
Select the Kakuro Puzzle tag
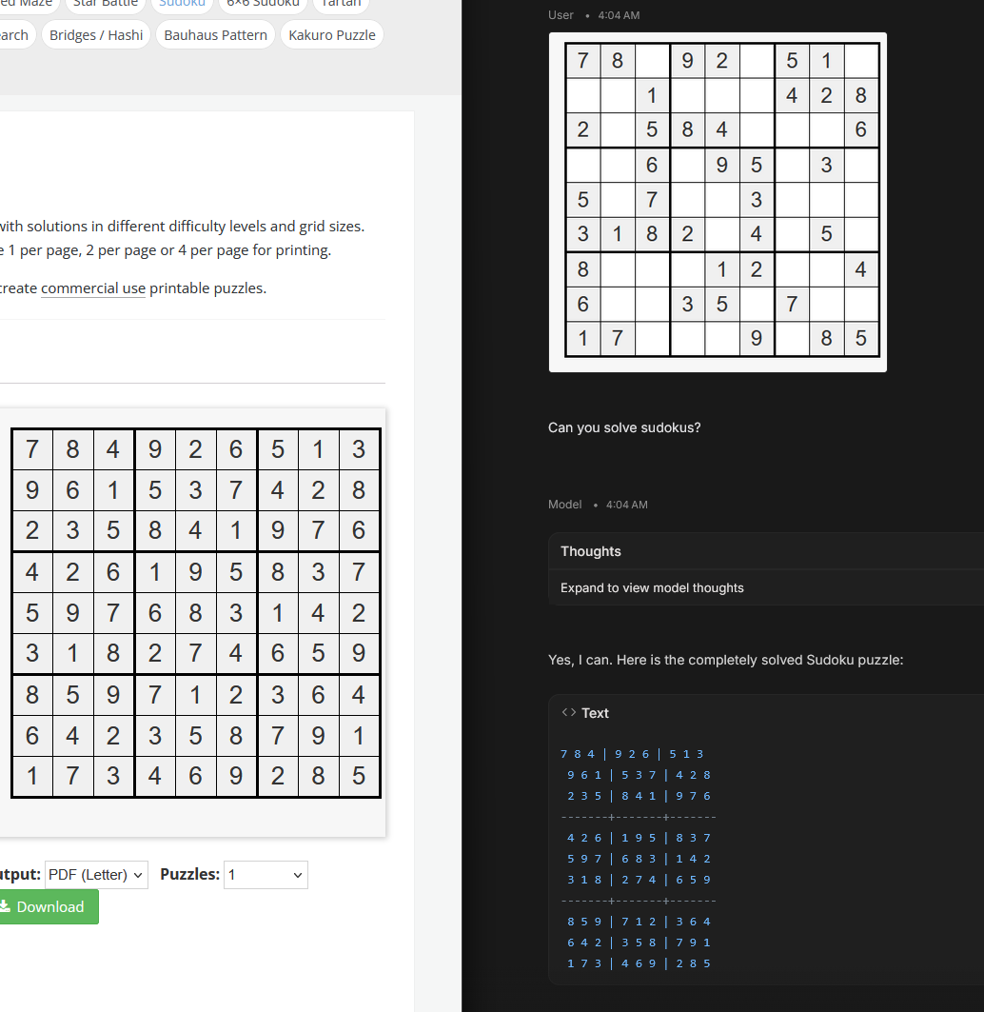click(x=332, y=35)
